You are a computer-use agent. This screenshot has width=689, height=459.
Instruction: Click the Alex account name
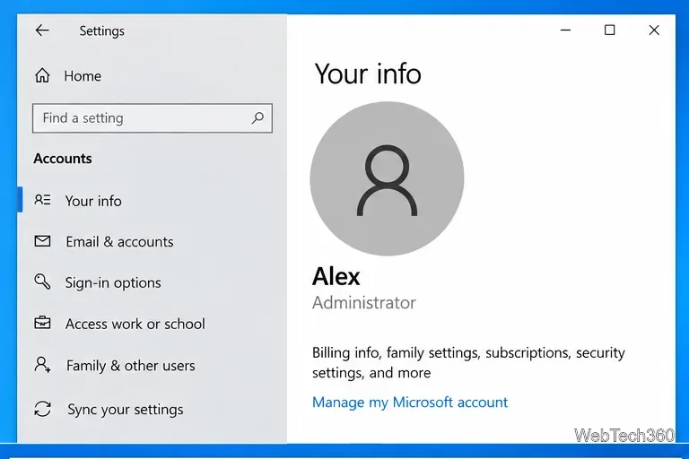[x=336, y=277]
